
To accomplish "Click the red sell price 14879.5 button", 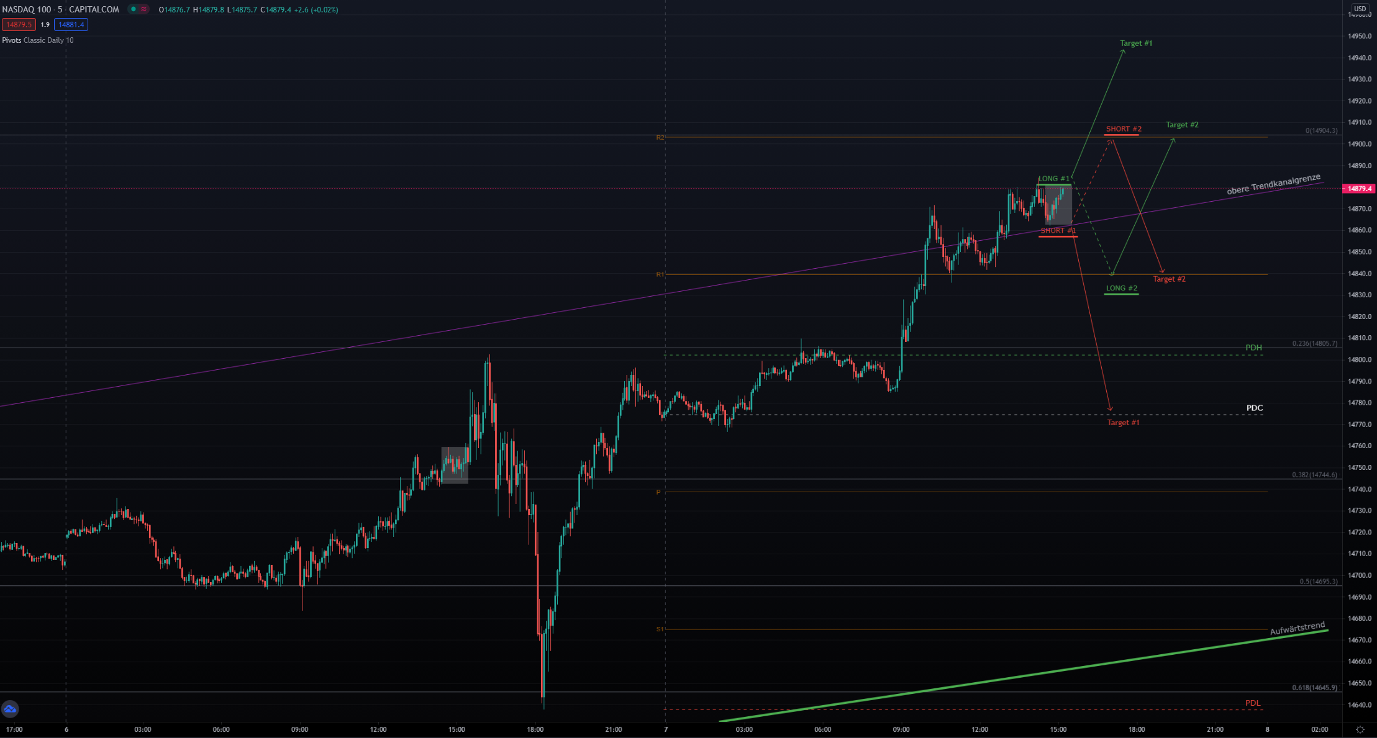I will click(19, 25).
